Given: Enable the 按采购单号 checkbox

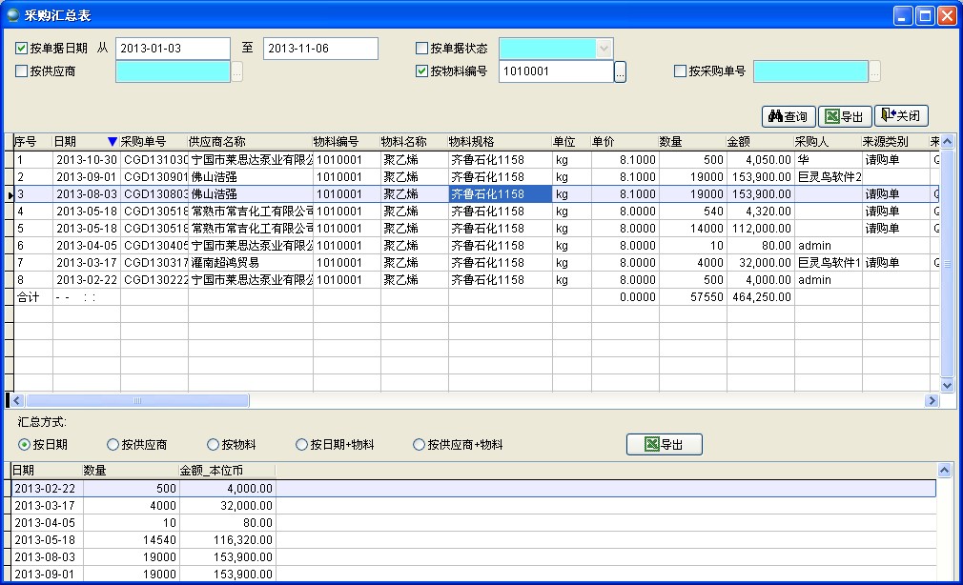Looking at the screenshot, I should tap(680, 71).
